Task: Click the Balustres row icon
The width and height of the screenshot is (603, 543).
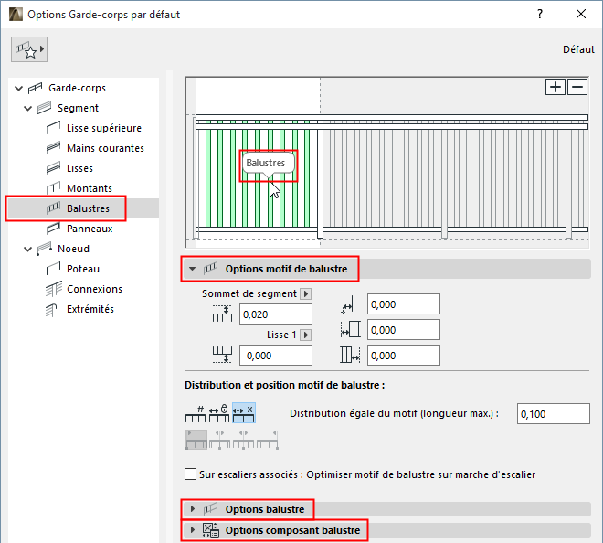Action: click(x=53, y=208)
